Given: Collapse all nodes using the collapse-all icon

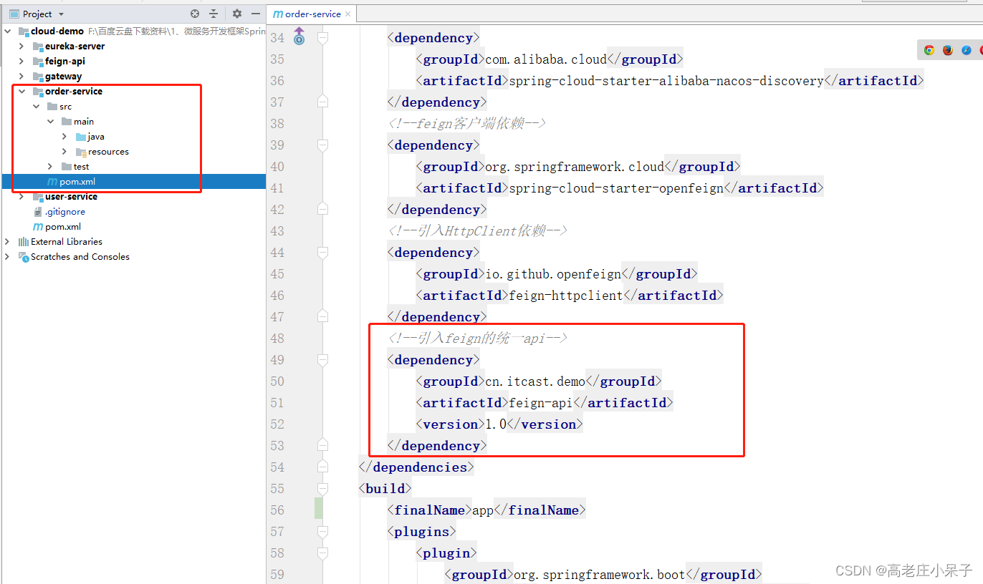Looking at the screenshot, I should [x=214, y=13].
